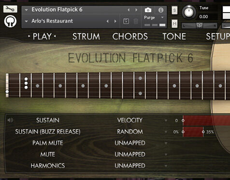Switch to the PLAY tab
This screenshot has width=230, height=180.
coord(42,36)
